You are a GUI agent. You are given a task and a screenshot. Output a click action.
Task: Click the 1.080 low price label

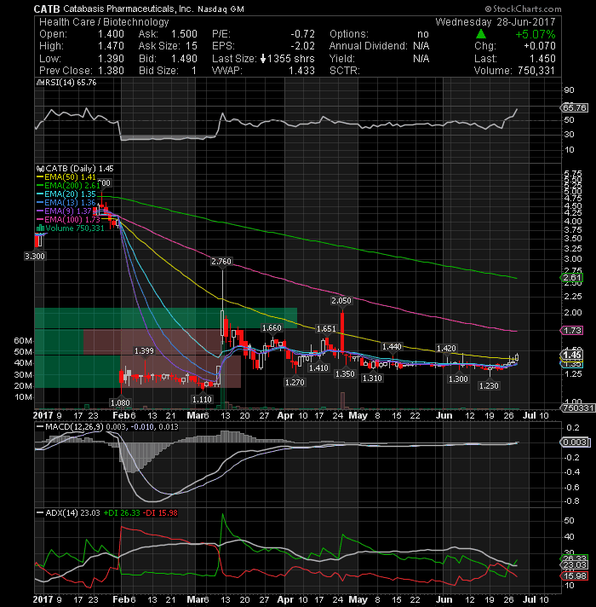[x=120, y=402]
